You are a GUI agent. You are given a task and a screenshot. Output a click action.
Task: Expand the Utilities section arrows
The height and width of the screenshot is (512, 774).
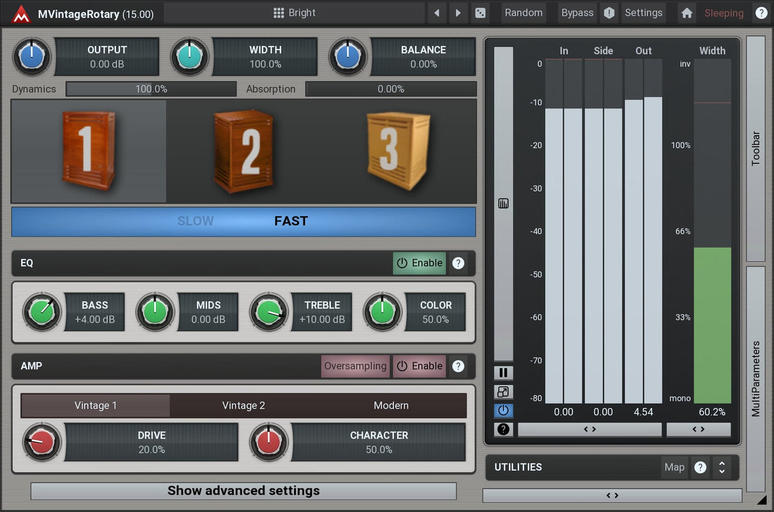722,467
